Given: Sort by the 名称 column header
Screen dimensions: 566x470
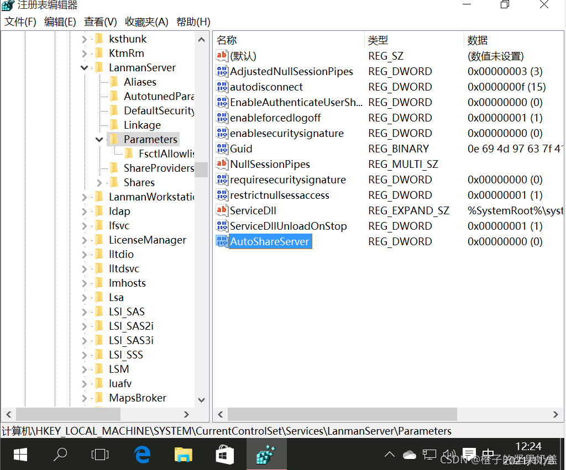Looking at the screenshot, I should pyautogui.click(x=289, y=40).
